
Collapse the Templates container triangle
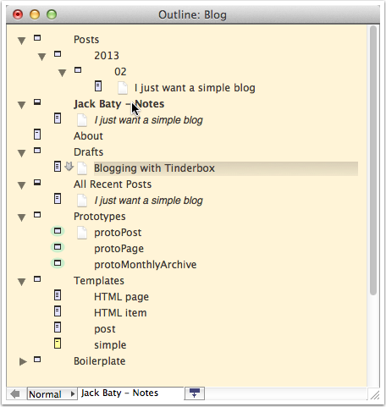click(x=21, y=282)
